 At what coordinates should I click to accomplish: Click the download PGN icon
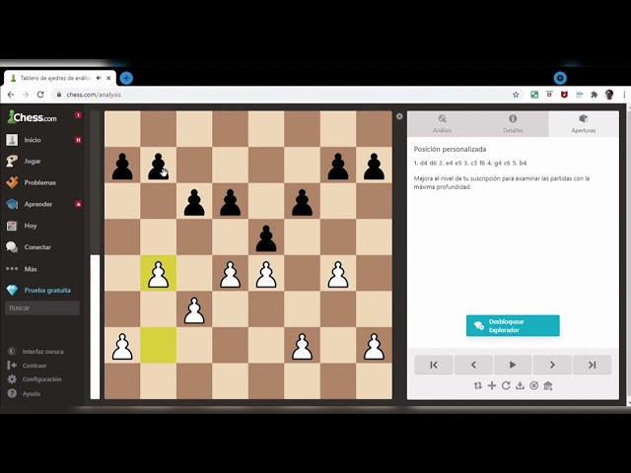pos(520,385)
